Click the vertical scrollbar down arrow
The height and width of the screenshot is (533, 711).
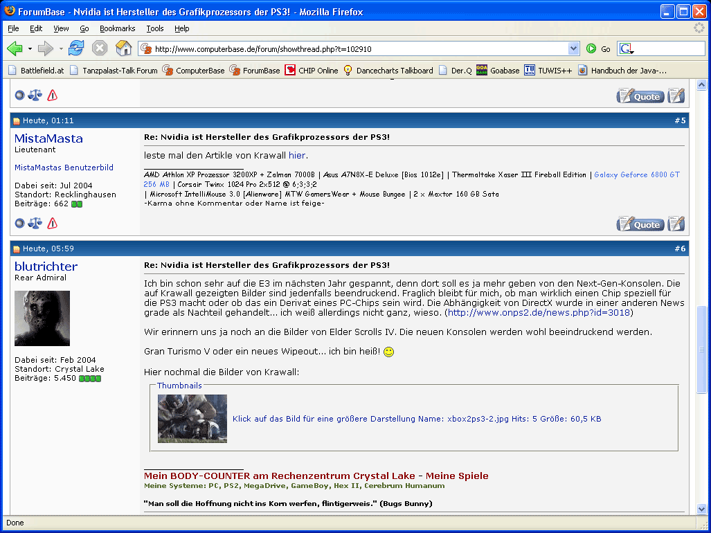pyautogui.click(x=701, y=509)
